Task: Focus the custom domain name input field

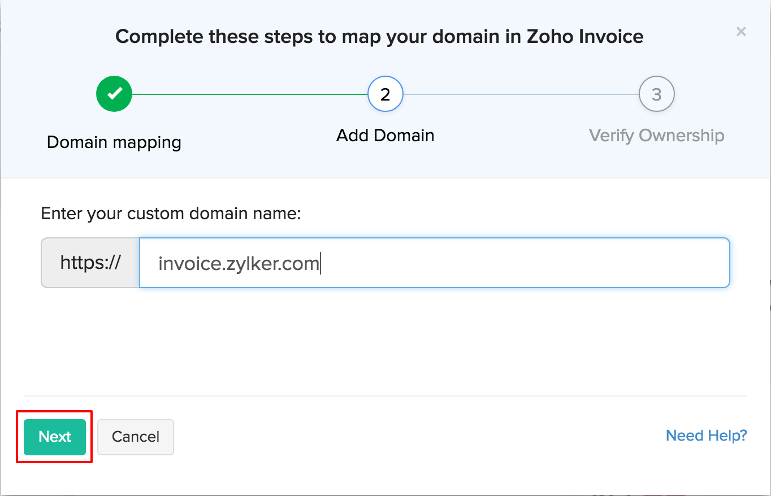Action: tap(509, 263)
